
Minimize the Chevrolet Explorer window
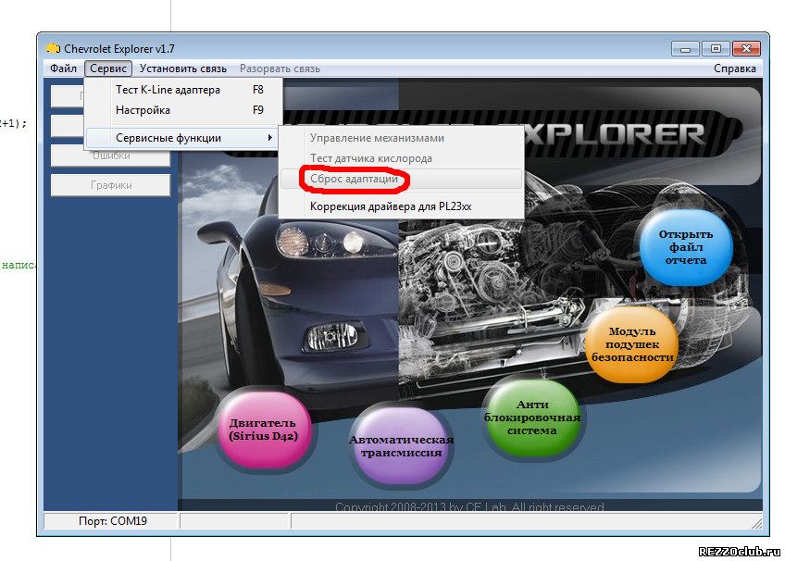pyautogui.click(x=685, y=48)
